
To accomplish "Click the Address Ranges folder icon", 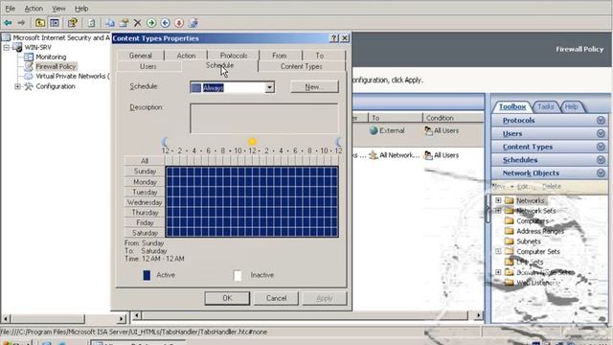I will [509, 231].
